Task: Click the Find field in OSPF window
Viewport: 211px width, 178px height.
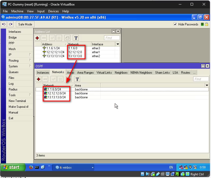Action: (201, 79)
